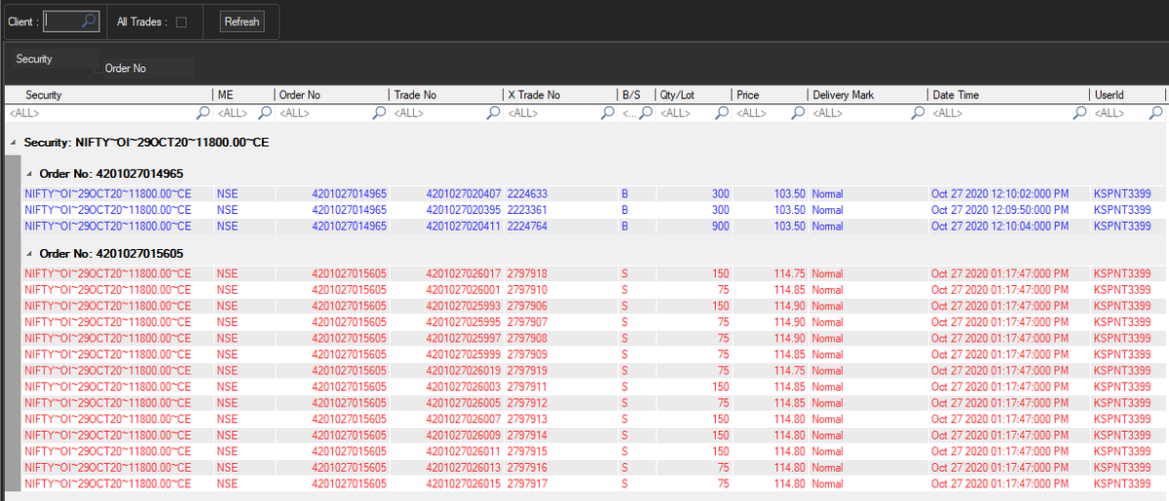Click Trade No 4201027026013 cell
This screenshot has width=1169, height=501.
click(x=445, y=467)
